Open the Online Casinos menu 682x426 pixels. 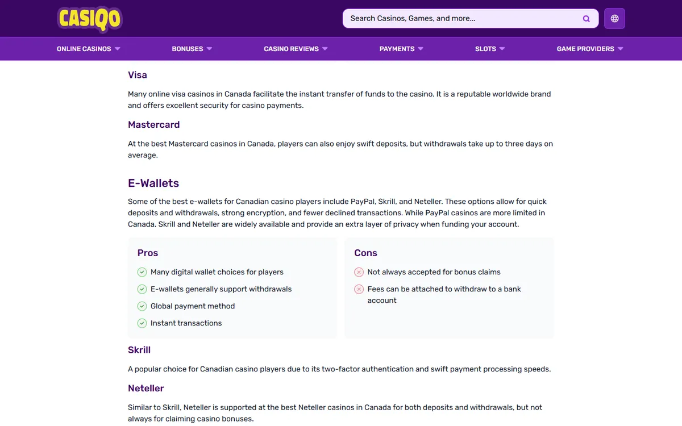[x=89, y=49]
